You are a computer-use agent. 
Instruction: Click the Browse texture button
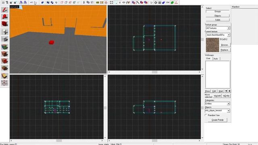[225, 45]
